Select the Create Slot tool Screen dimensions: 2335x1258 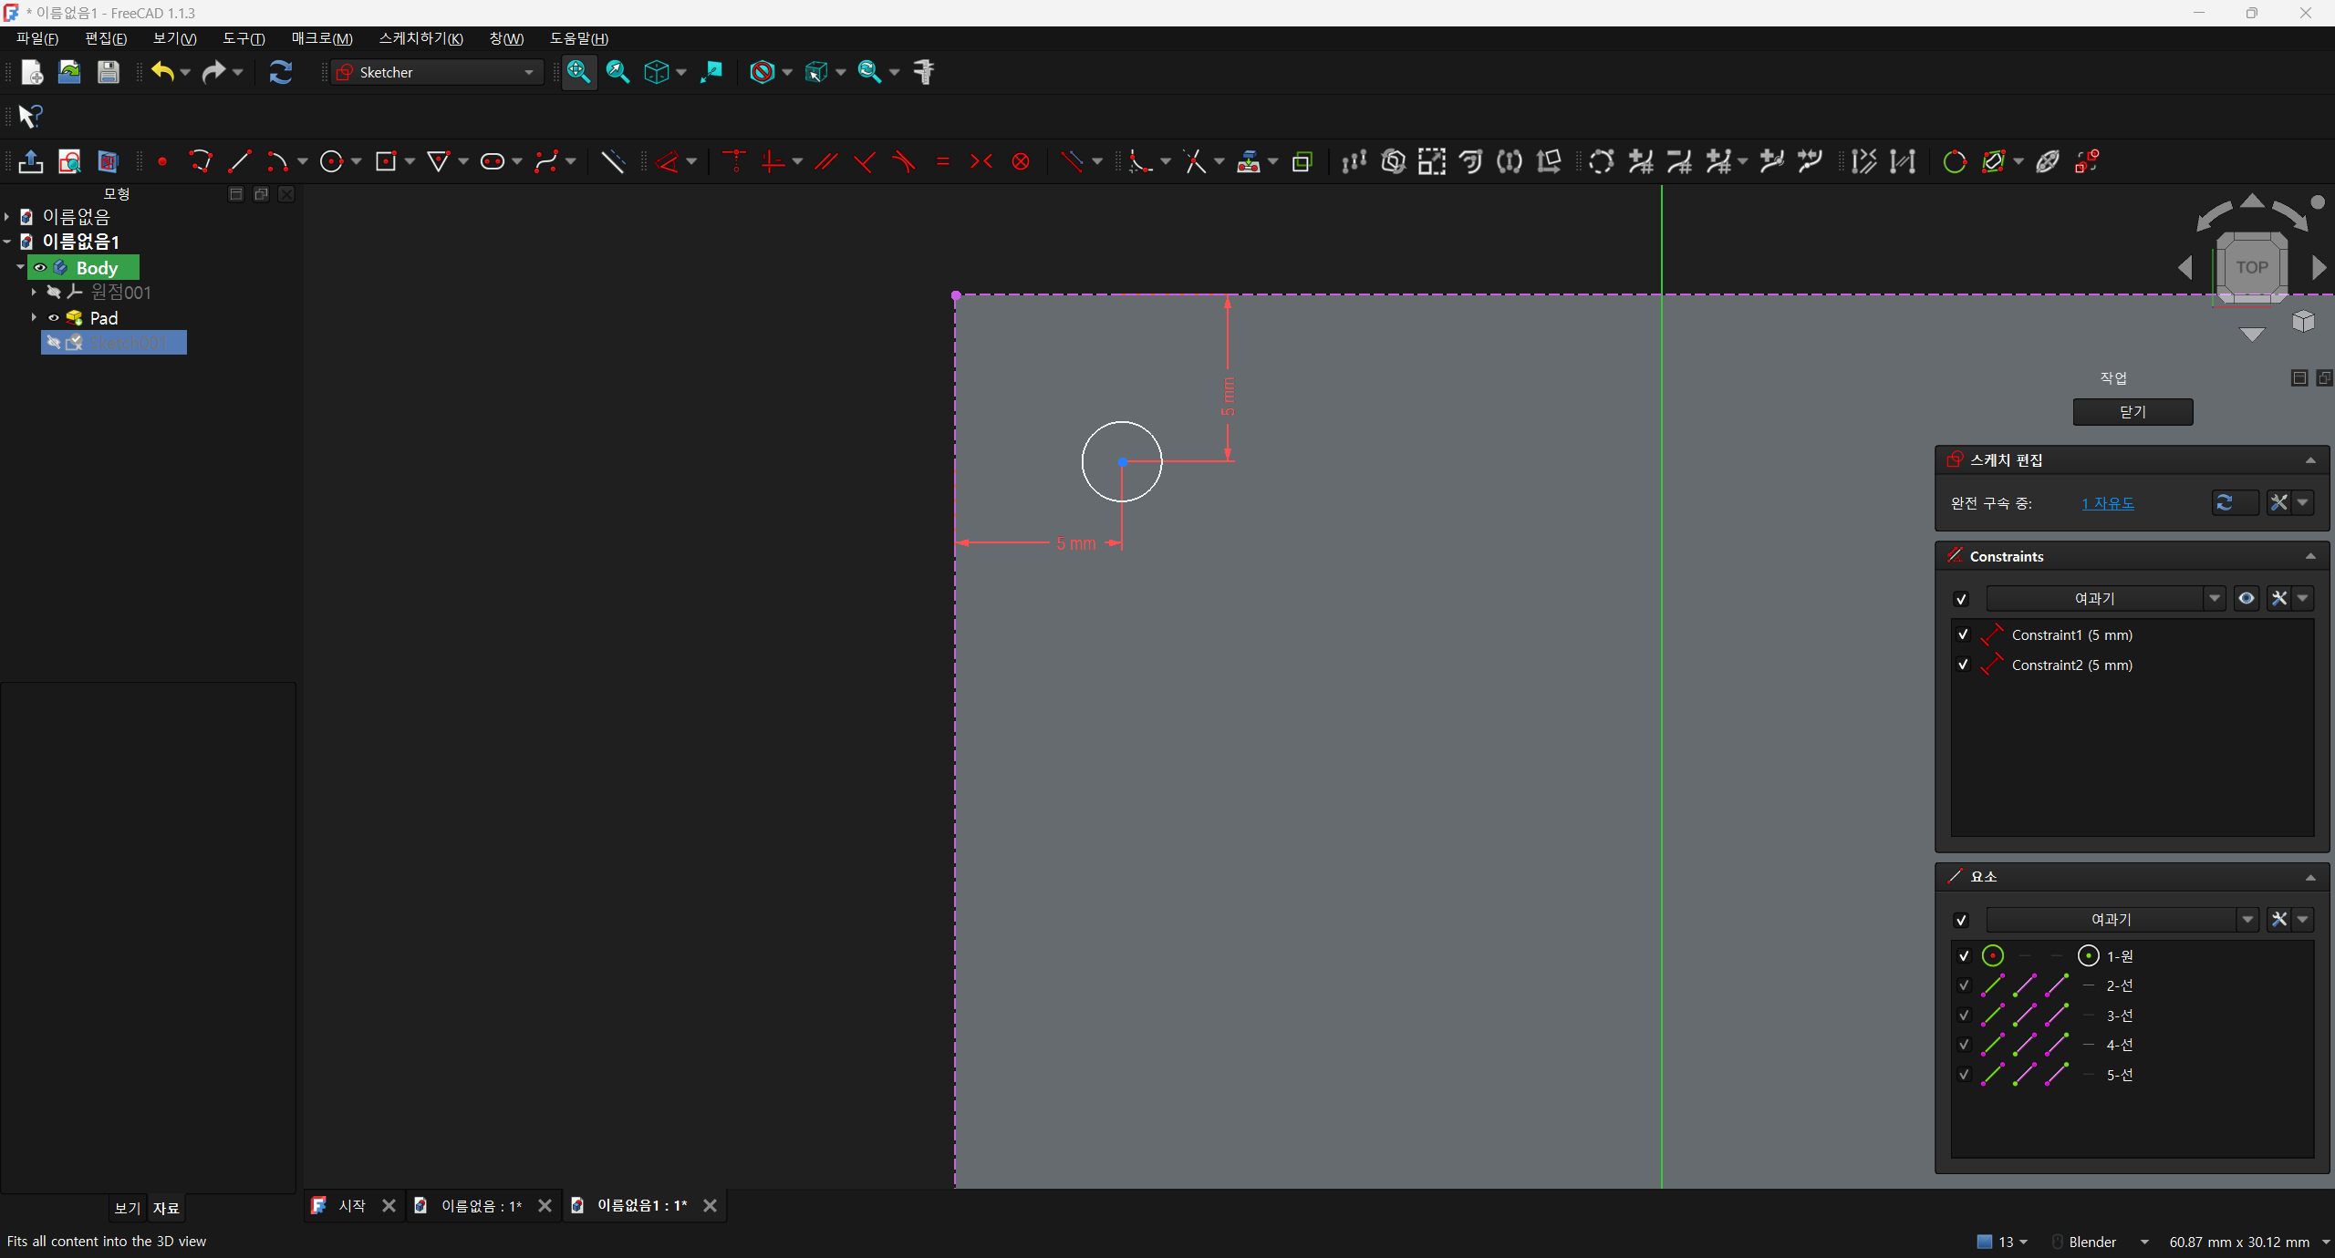[x=493, y=162]
